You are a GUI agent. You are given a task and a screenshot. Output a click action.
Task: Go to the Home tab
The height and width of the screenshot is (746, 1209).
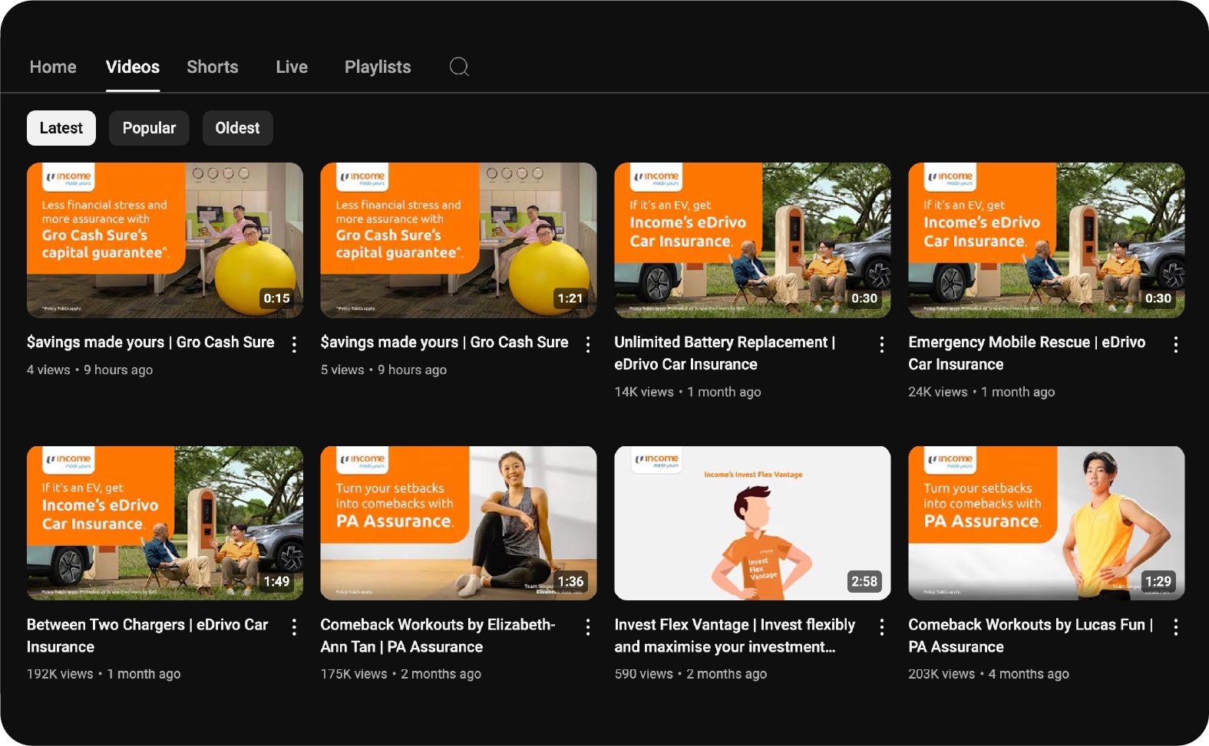pos(53,67)
